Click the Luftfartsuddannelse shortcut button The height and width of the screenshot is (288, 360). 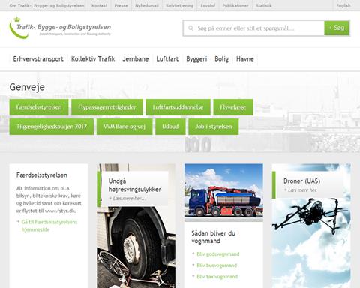178,107
